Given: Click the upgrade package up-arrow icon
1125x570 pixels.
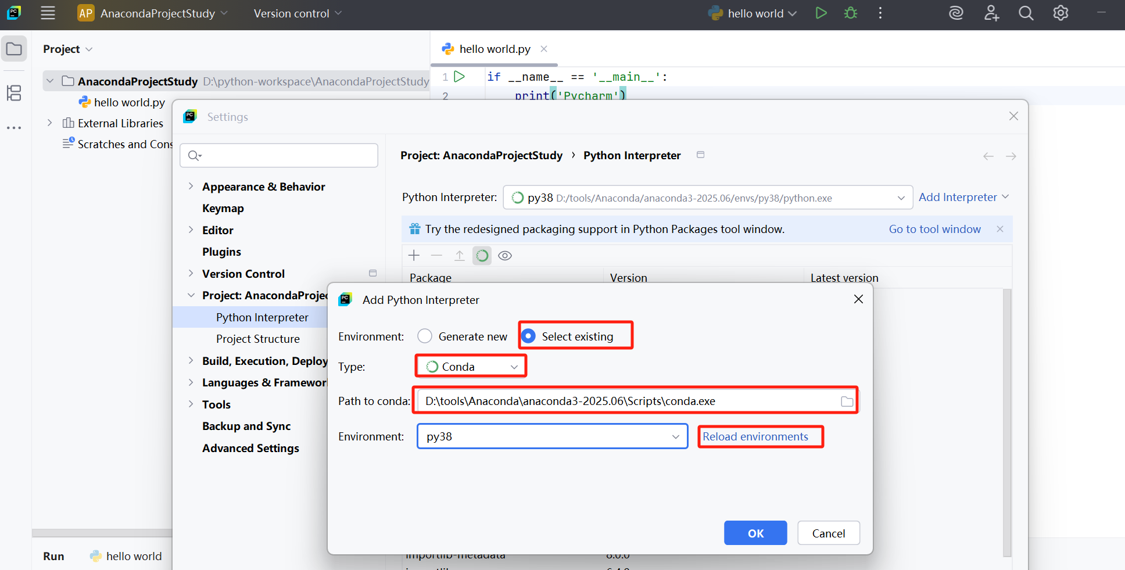Looking at the screenshot, I should click(x=460, y=256).
